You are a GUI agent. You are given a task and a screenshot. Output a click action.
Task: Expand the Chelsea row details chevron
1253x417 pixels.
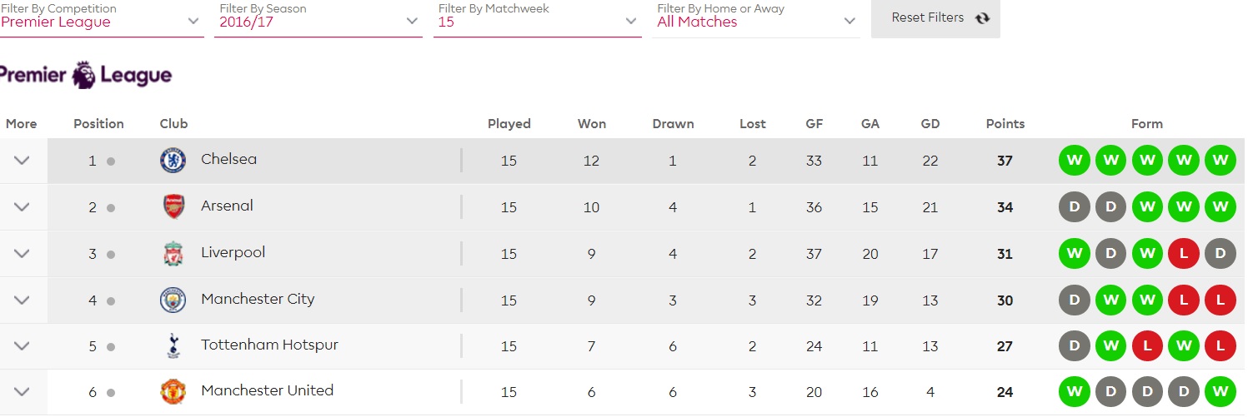tap(23, 161)
